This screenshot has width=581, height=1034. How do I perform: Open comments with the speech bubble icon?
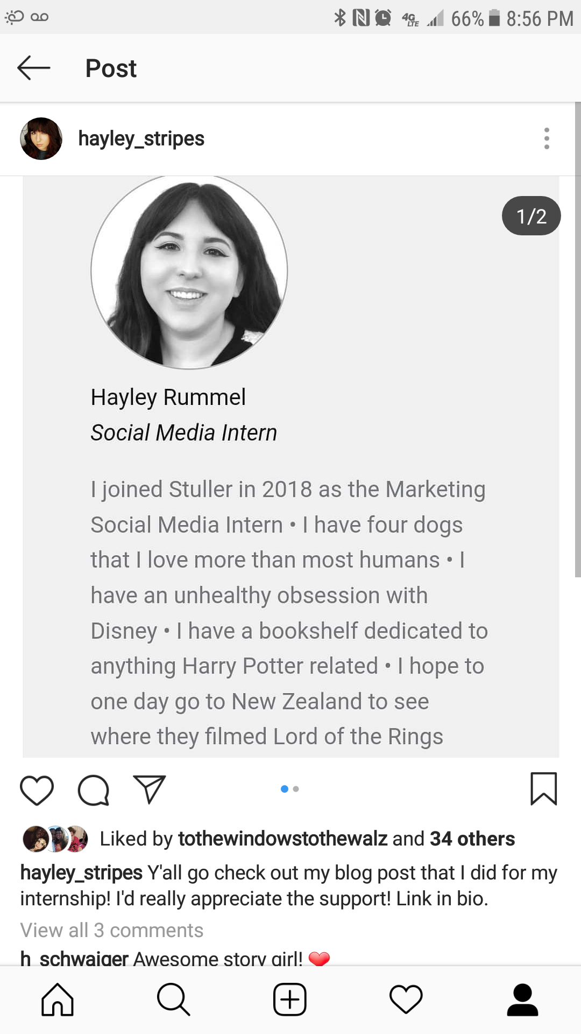[94, 790]
